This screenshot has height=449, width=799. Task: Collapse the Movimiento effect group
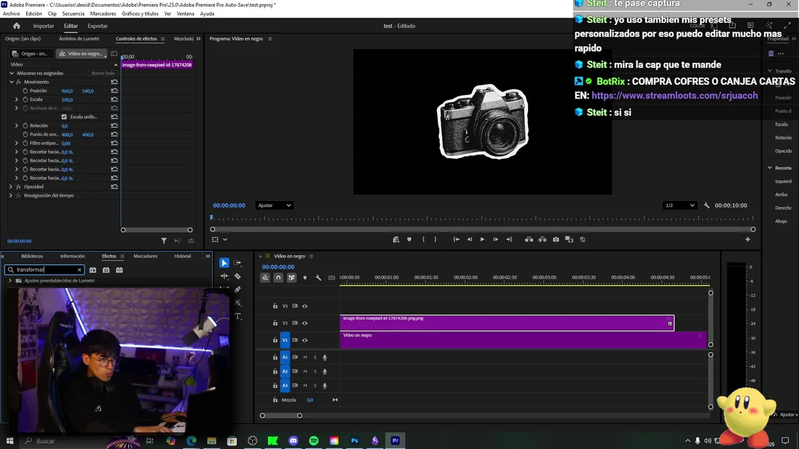(11, 82)
